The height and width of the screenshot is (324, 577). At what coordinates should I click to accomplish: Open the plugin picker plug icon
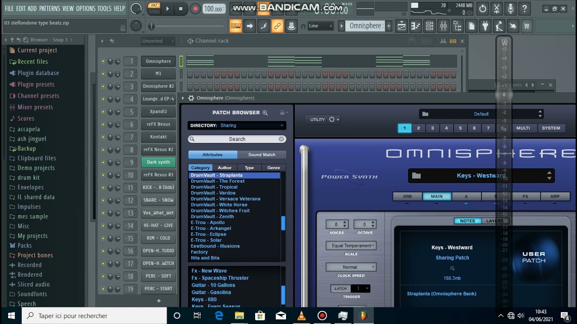point(485,26)
